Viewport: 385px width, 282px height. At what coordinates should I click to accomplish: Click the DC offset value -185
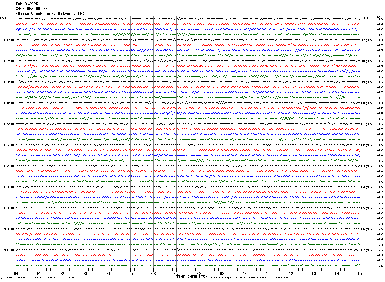tap(380, 40)
